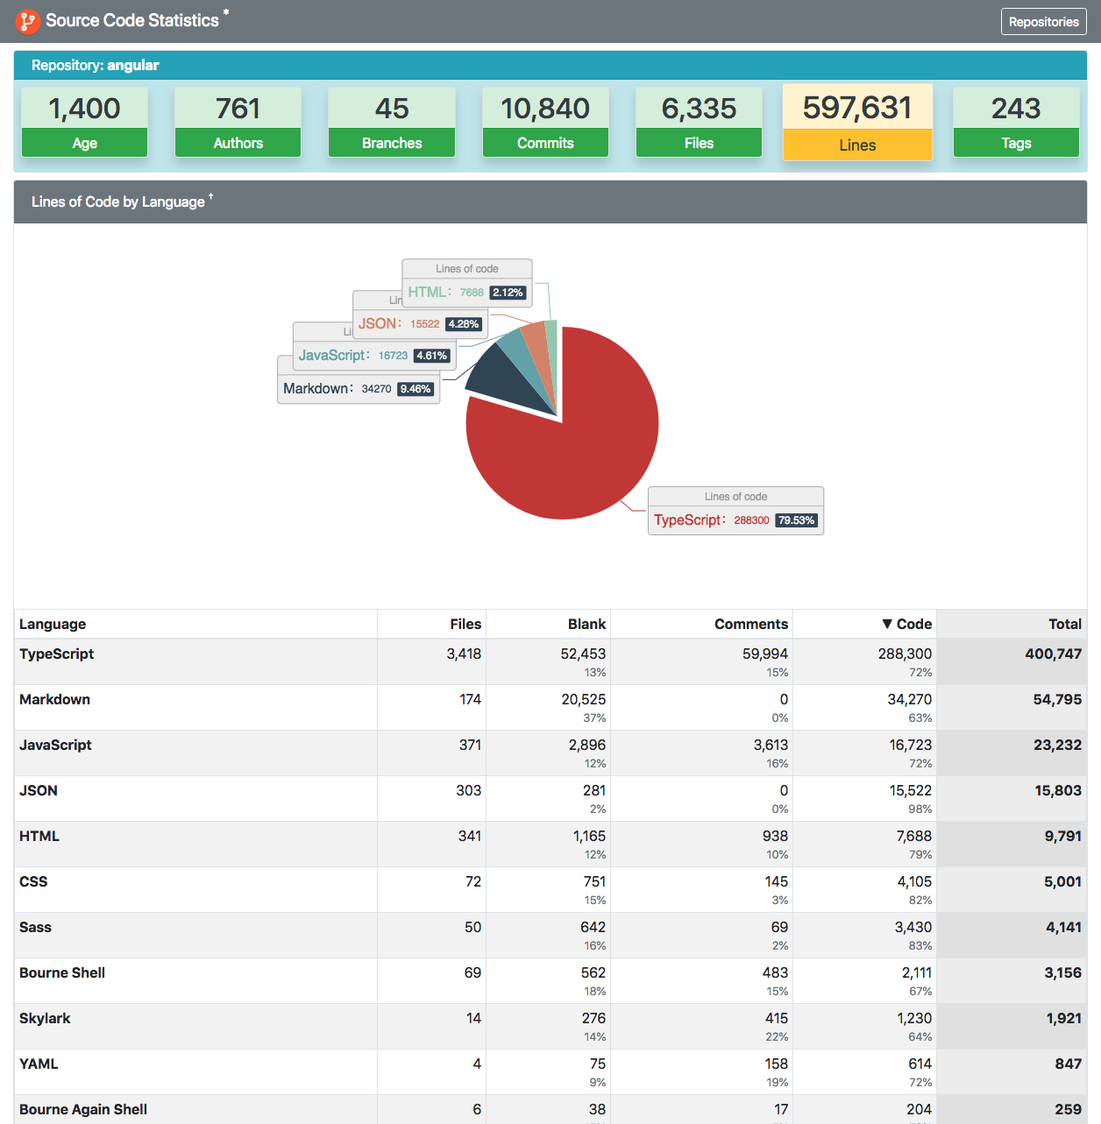Click Markdown blank count 20,525

point(584,699)
